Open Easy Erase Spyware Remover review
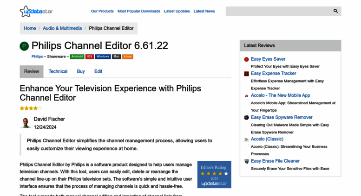Viewport: 361px width, 196px height. [x=282, y=117]
